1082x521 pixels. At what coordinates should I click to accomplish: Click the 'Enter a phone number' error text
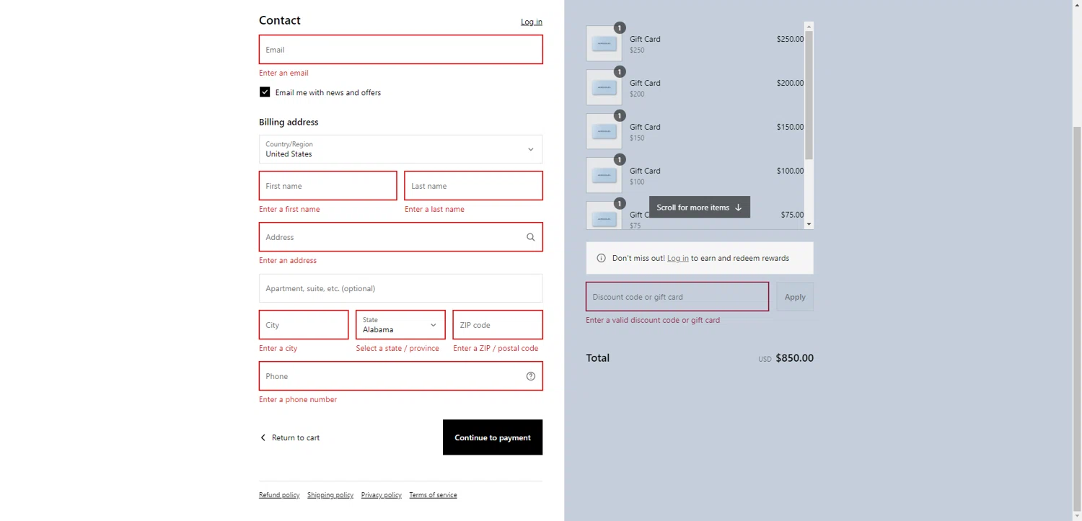coord(298,399)
